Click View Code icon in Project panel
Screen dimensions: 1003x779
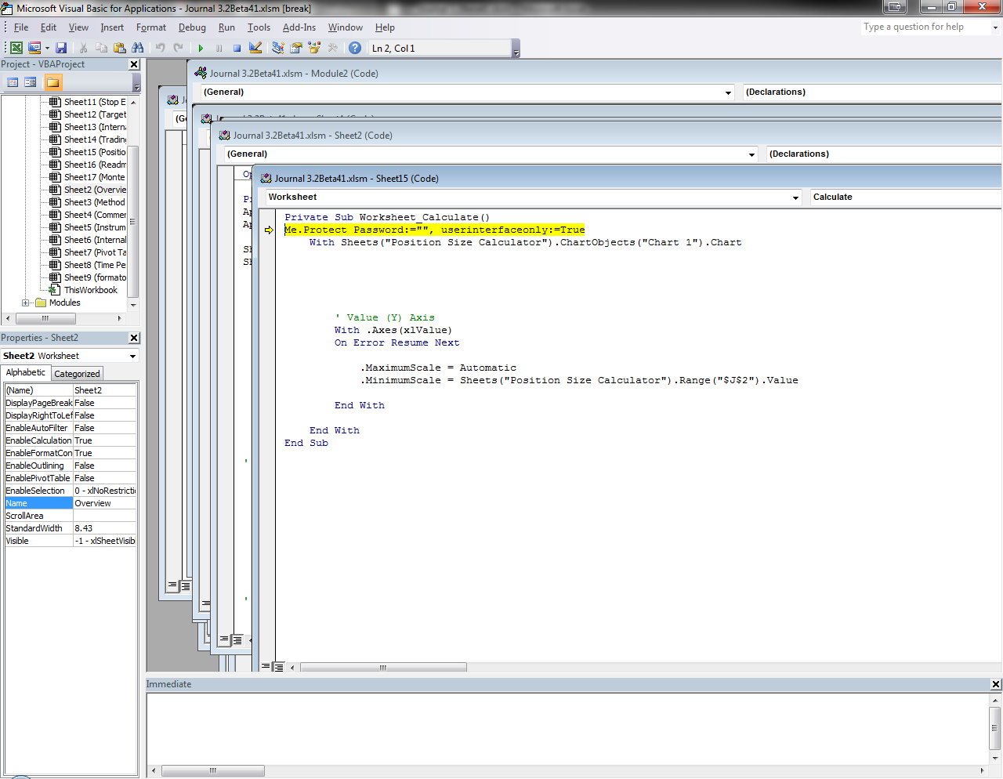click(x=13, y=82)
